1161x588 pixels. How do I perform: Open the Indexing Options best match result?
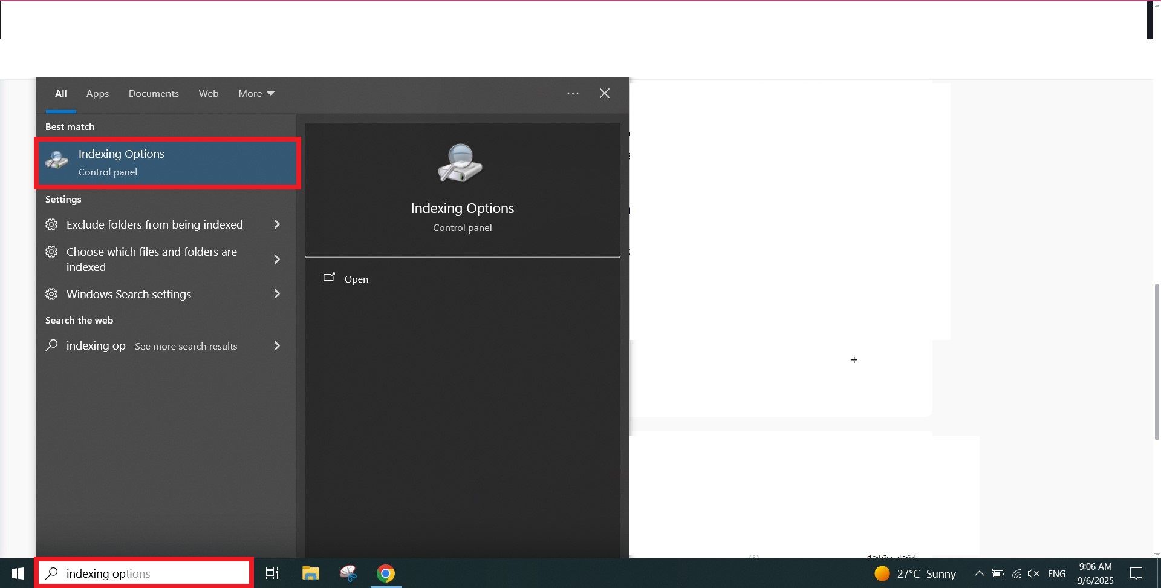(x=167, y=163)
